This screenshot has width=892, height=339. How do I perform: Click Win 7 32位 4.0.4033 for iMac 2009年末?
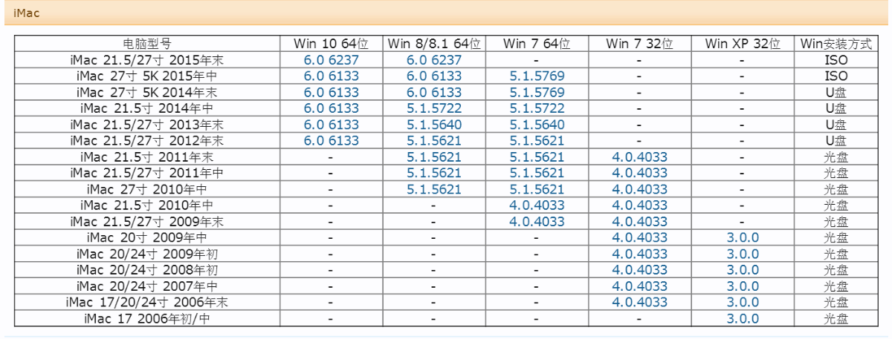[640, 222]
